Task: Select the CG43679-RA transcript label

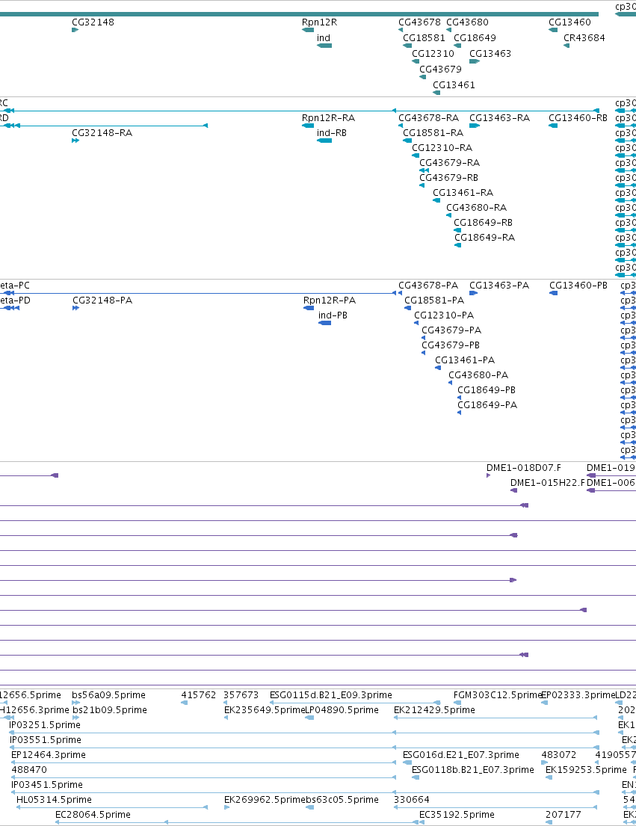Action: [x=450, y=163]
